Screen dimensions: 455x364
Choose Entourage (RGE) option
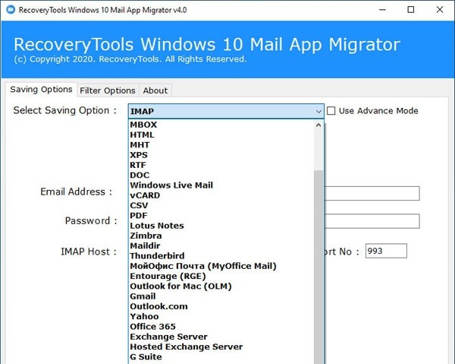[x=168, y=276]
